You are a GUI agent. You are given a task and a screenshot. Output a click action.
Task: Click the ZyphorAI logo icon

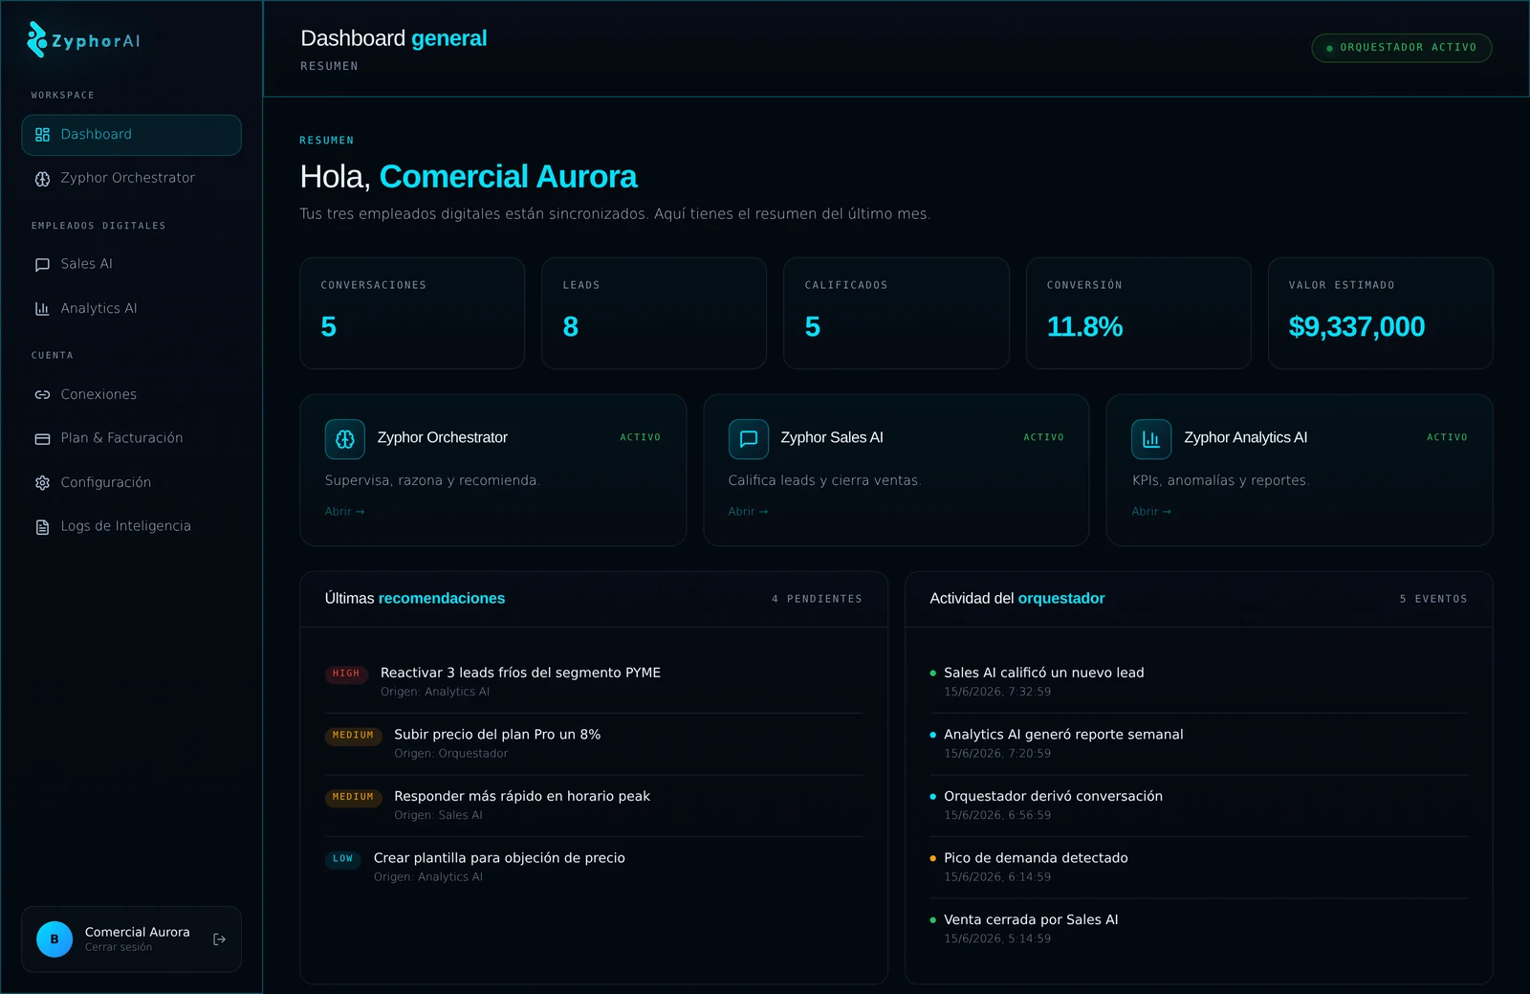coord(37,40)
